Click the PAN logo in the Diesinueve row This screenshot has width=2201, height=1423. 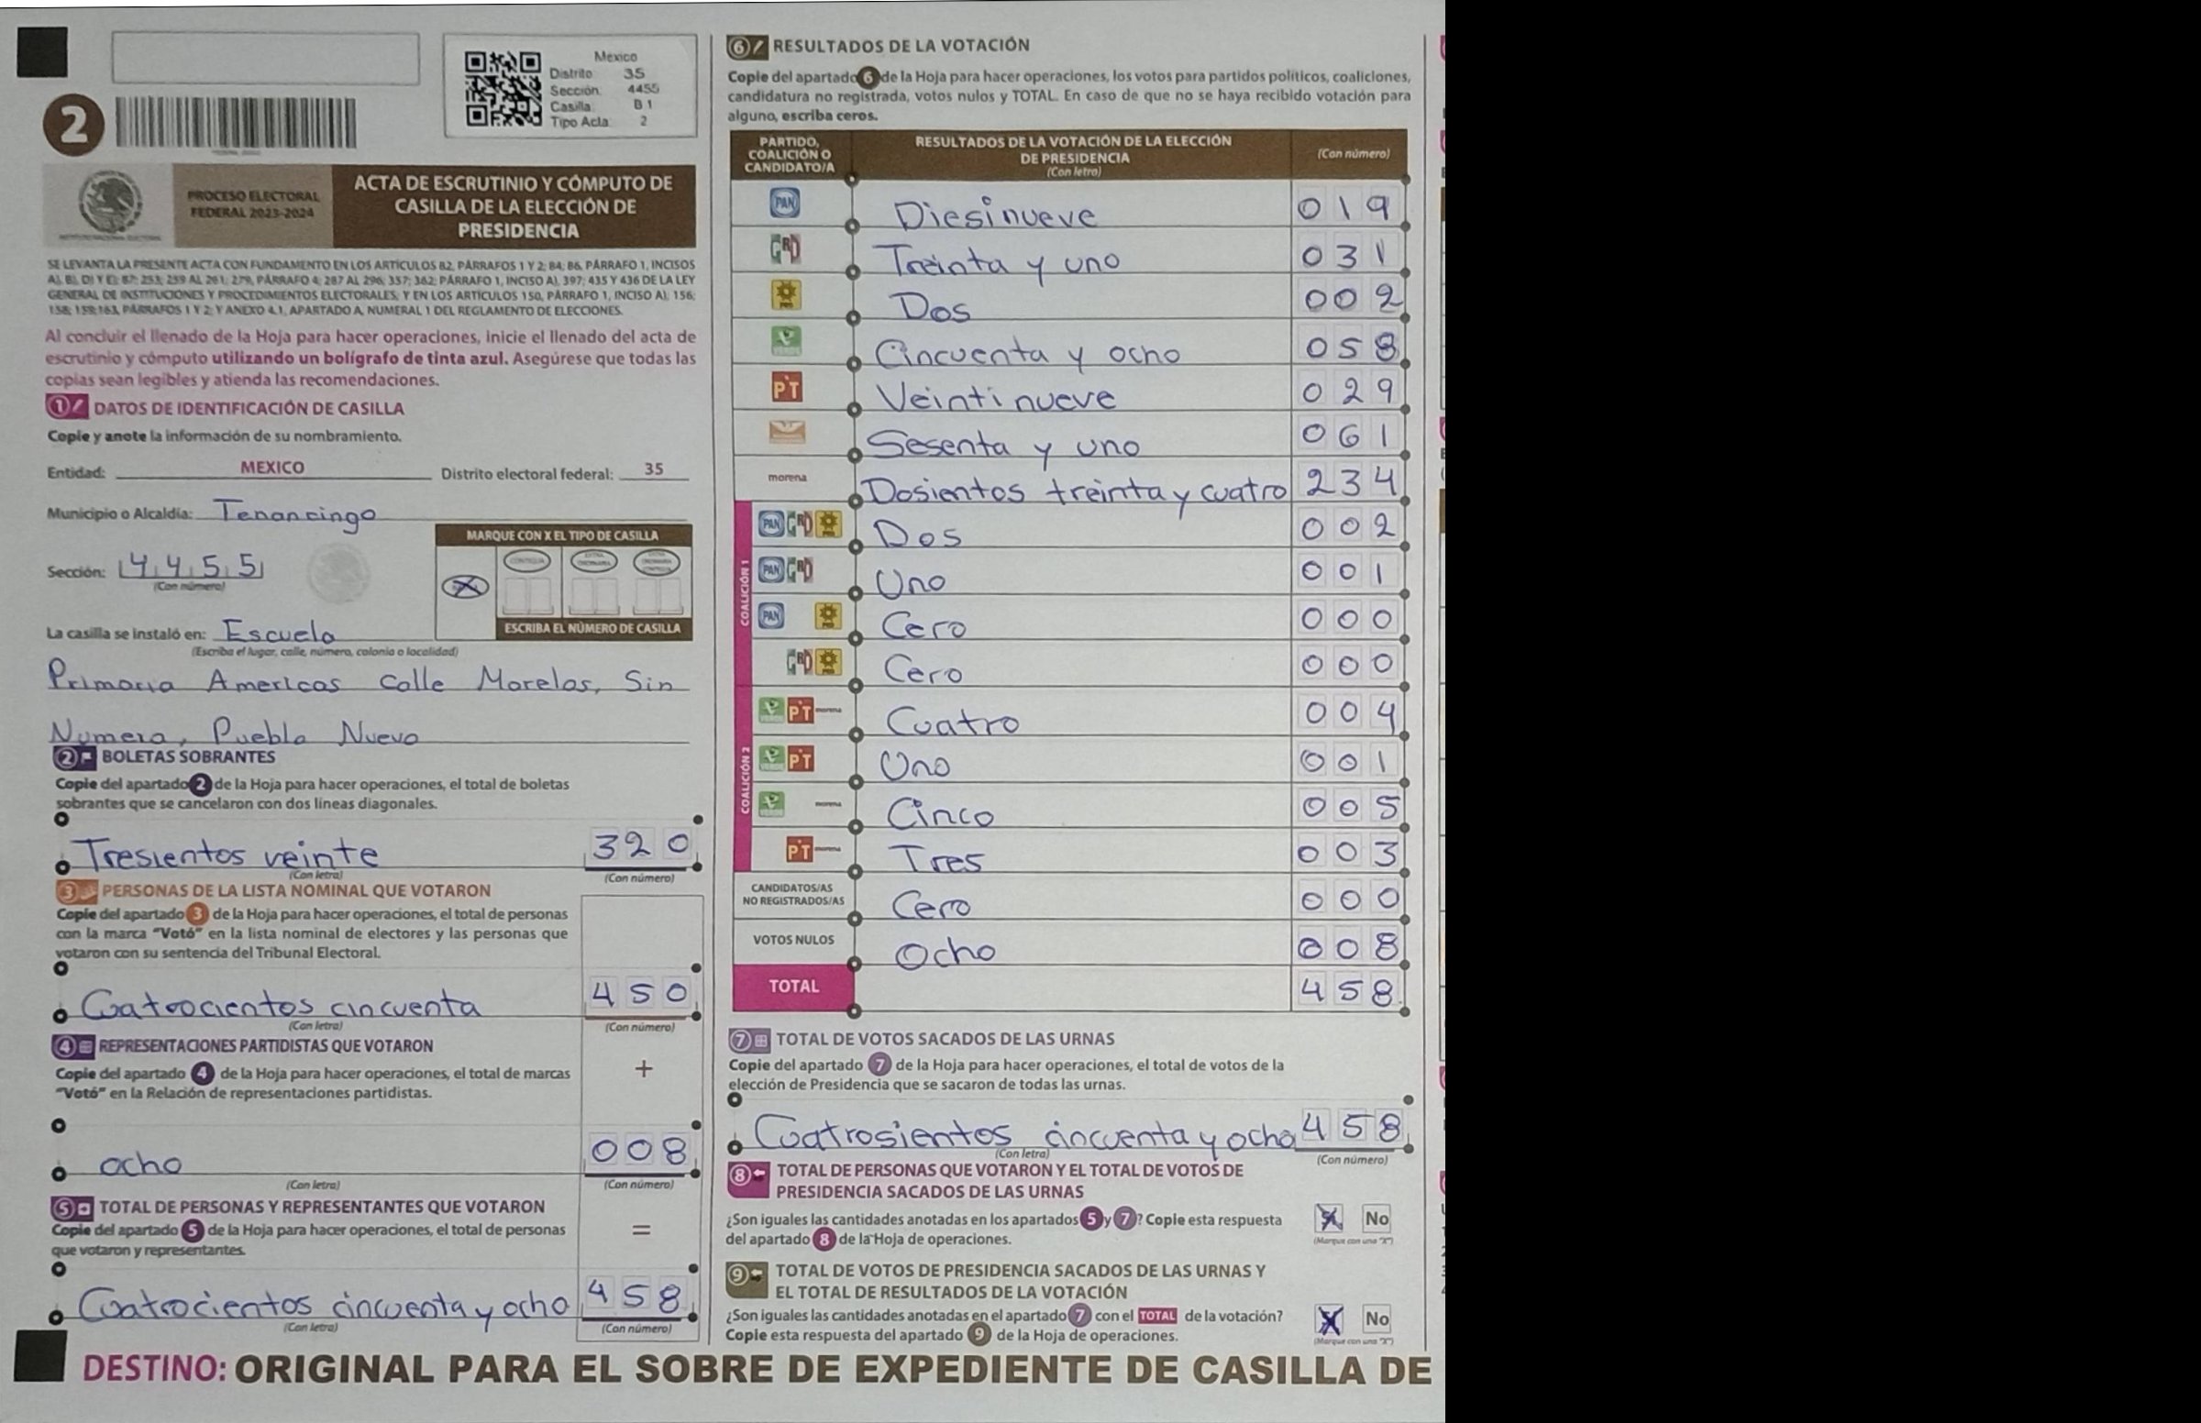pyautogui.click(x=785, y=204)
